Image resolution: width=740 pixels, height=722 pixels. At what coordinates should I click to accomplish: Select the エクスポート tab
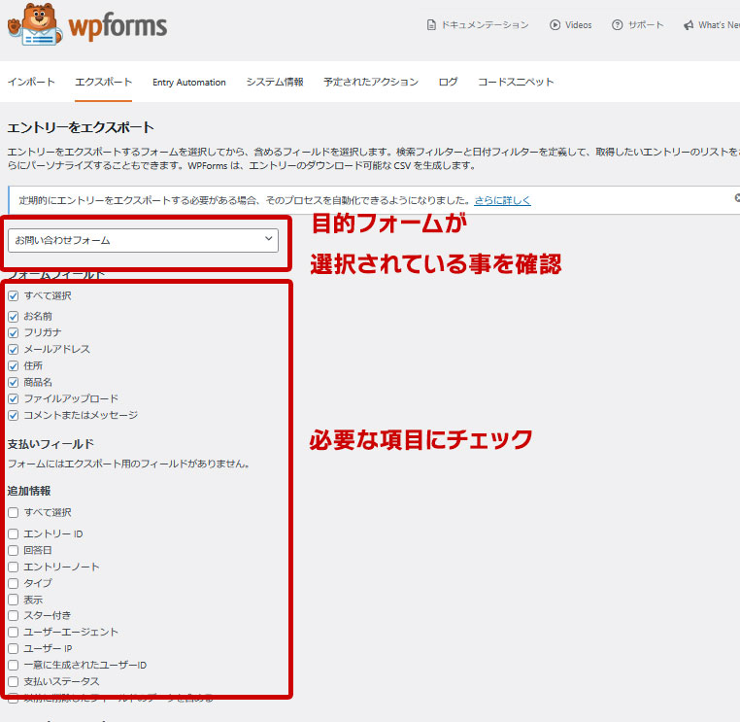pos(103,82)
